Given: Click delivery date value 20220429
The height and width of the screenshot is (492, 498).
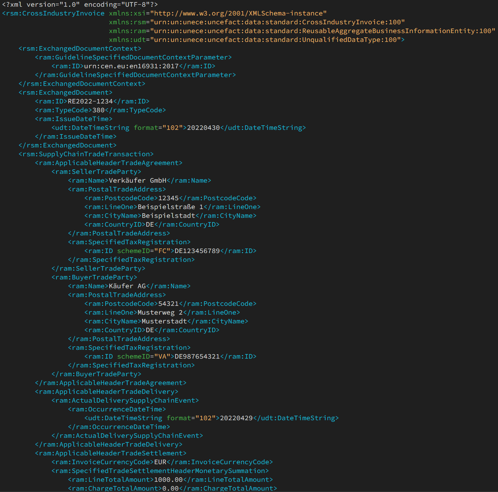Looking at the screenshot, I should [x=236, y=418].
